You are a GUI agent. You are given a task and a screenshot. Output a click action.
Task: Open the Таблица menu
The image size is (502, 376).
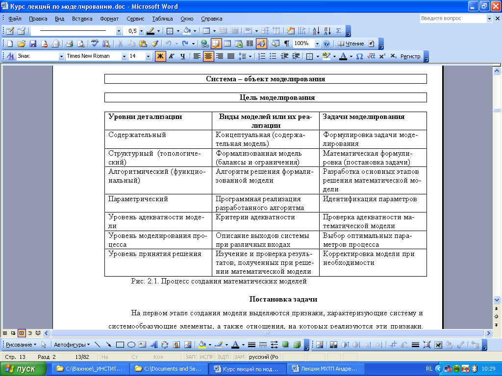[162, 19]
